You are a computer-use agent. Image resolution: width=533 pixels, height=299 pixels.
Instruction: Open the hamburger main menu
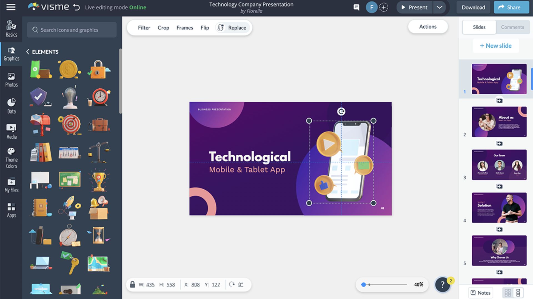pos(11,7)
